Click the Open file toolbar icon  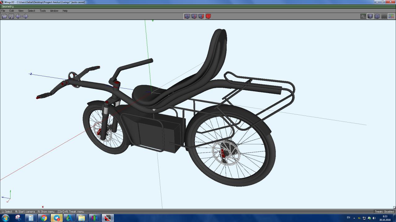4,16
